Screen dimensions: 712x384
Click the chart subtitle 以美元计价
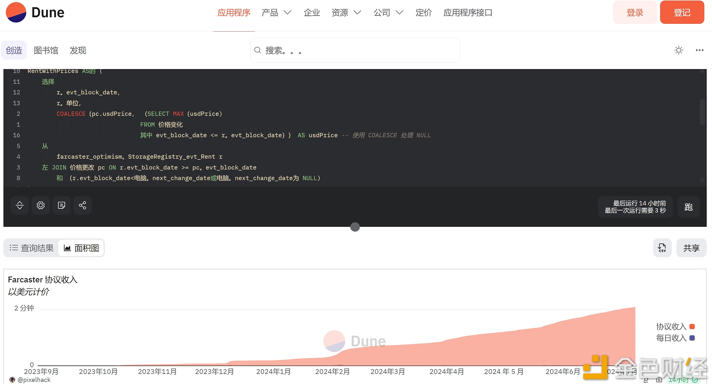tap(29, 291)
